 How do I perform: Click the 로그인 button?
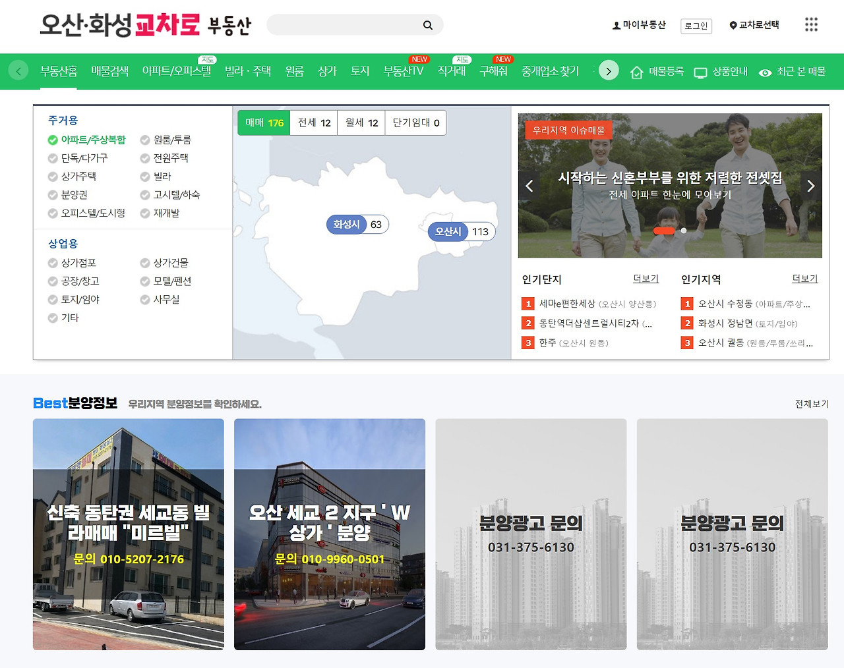(x=696, y=26)
